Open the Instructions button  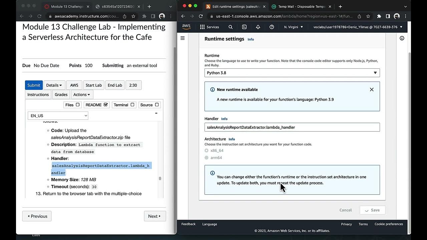(x=38, y=95)
